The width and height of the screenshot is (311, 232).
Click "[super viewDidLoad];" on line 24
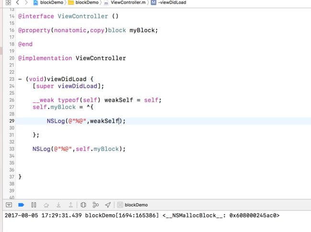pos(68,86)
